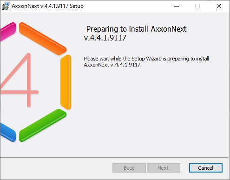Click the horizontal separator above the buttons
230x180 pixels.
click(114, 158)
